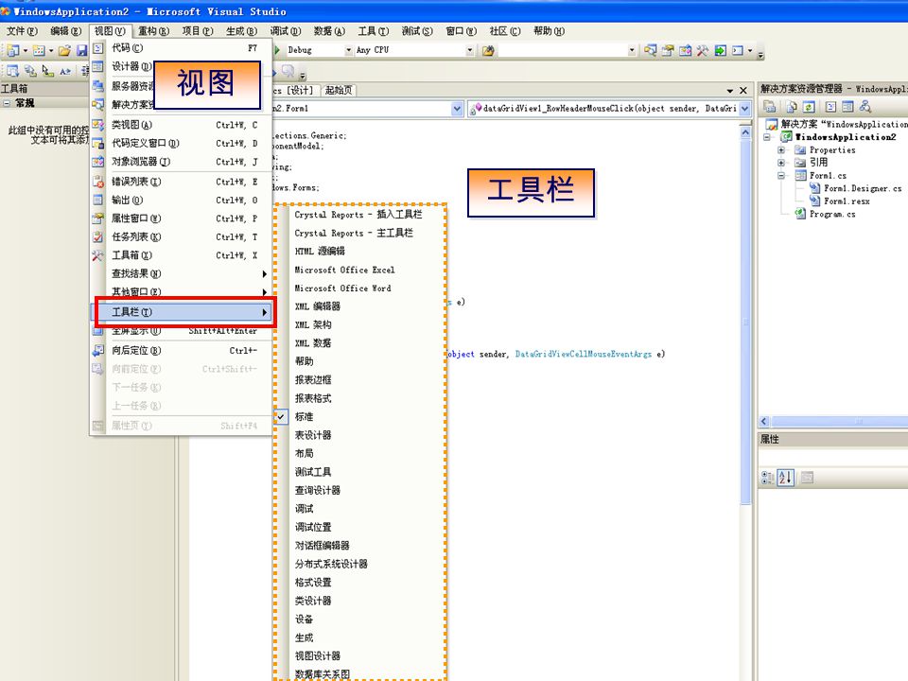The image size is (908, 681).
Task: Expand the 引用 references node
Action: pos(781,163)
